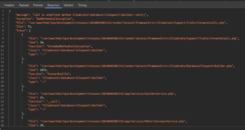The width and height of the screenshot is (245, 130).
Task: Switch to the Payload tab
Action: point(24,5)
